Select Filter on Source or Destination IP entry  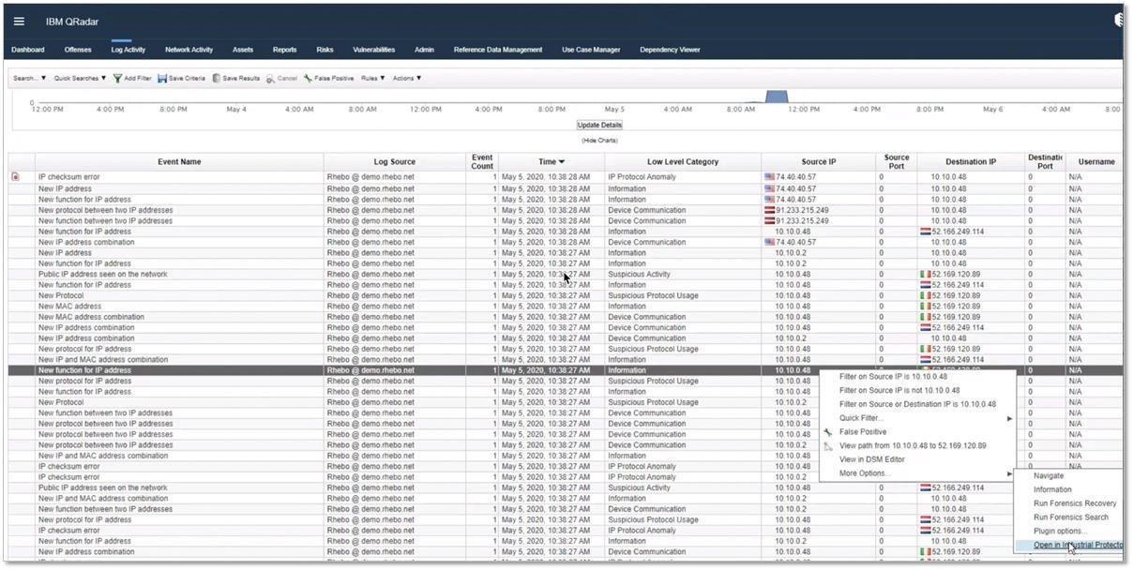tap(918, 404)
